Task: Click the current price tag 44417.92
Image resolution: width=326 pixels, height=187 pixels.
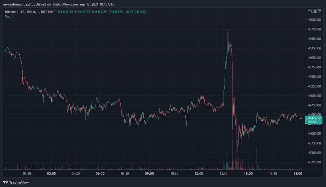Action: pos(314,118)
